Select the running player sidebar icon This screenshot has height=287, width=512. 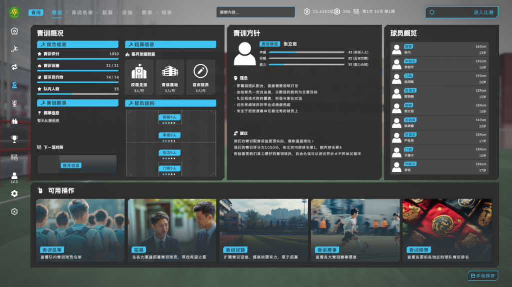point(14,49)
